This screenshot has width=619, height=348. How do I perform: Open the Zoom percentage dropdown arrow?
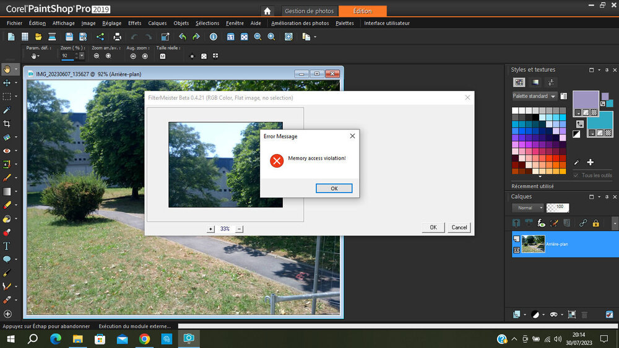pos(81,56)
